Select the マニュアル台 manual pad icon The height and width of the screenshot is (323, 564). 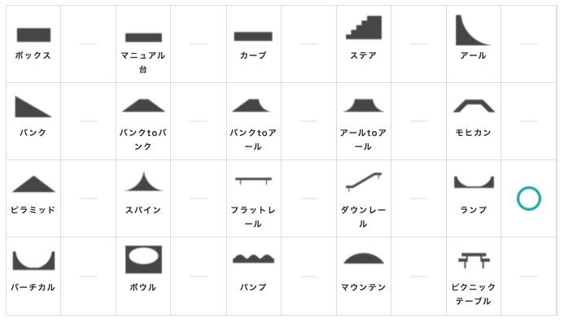coord(143,37)
